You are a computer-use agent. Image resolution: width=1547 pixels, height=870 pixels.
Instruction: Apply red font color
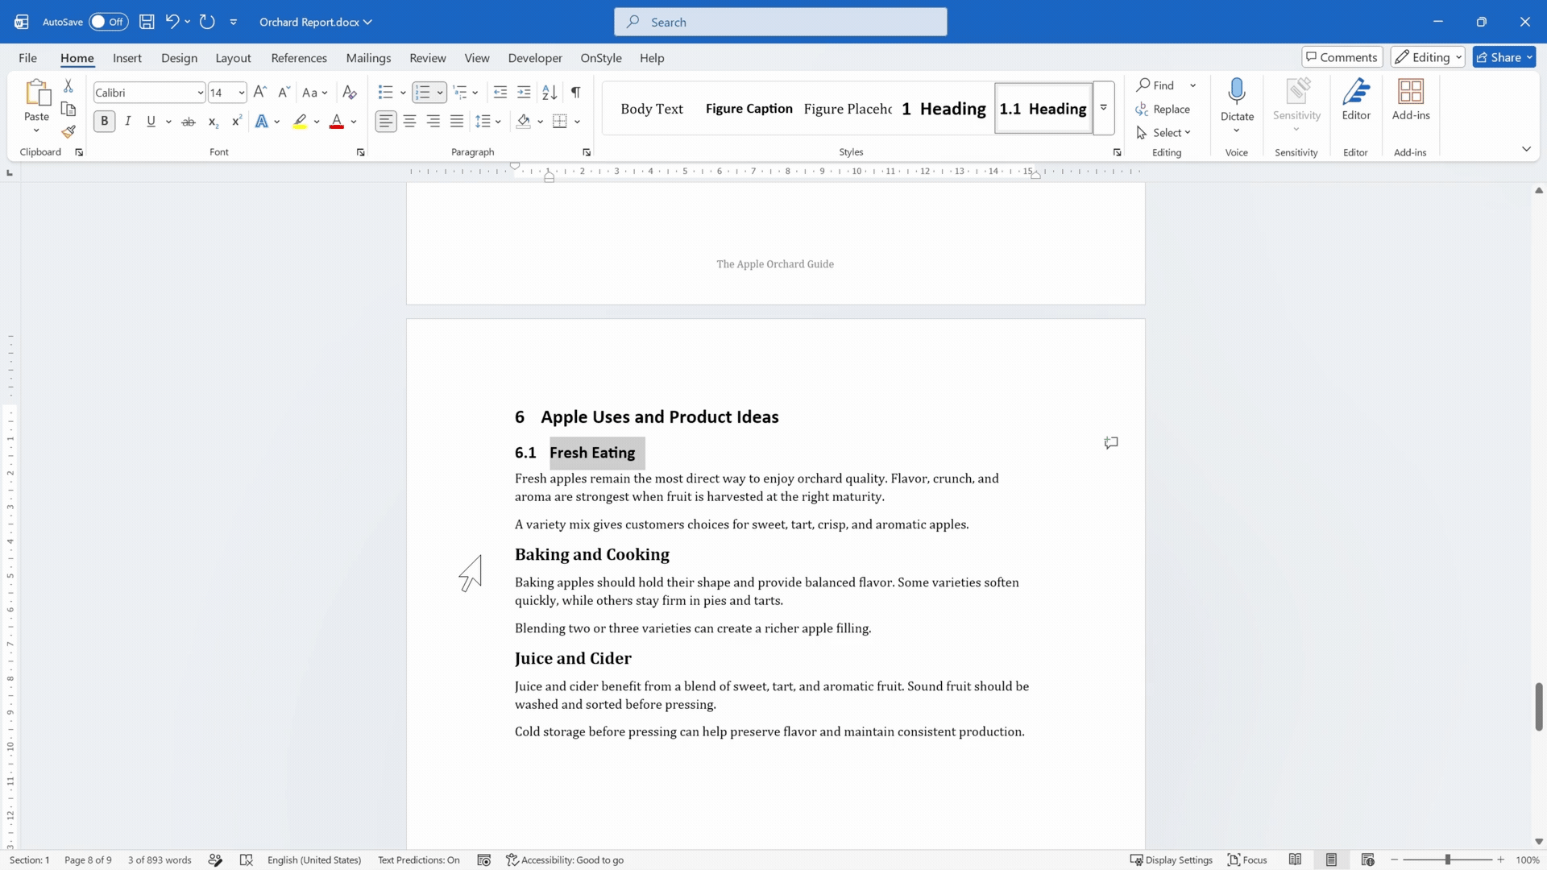click(x=337, y=122)
